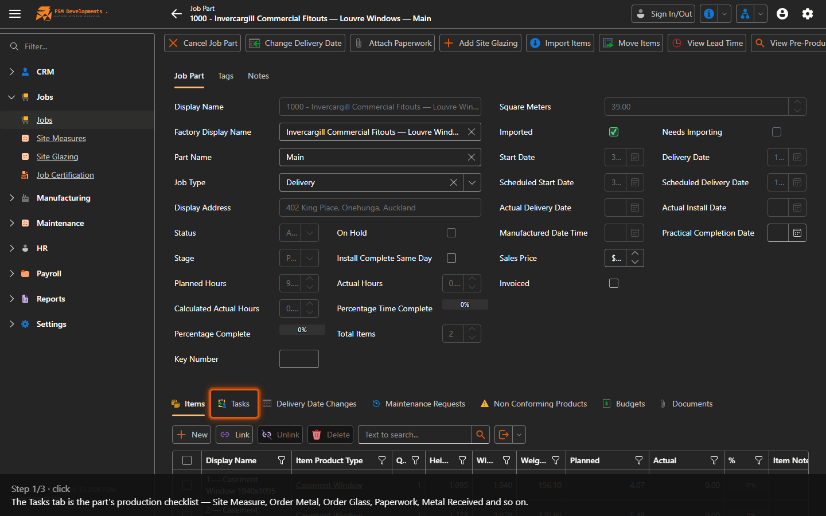Collapse the Jobs tree node
The height and width of the screenshot is (516, 826).
click(11, 97)
